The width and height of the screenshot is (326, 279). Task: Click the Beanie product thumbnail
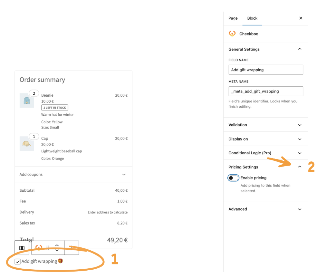point(27,101)
